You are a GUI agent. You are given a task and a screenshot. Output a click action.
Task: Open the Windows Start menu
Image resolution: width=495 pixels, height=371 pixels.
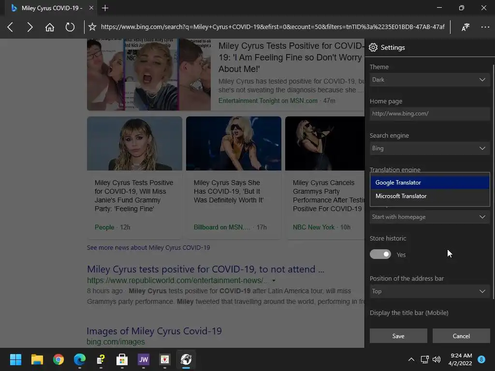click(x=15, y=359)
